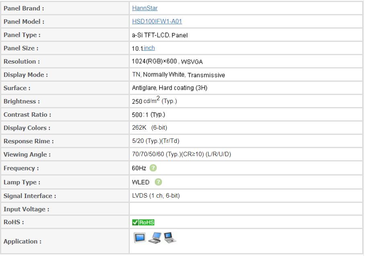
Task: Select the blue laptop application icon
Action: click(x=155, y=237)
